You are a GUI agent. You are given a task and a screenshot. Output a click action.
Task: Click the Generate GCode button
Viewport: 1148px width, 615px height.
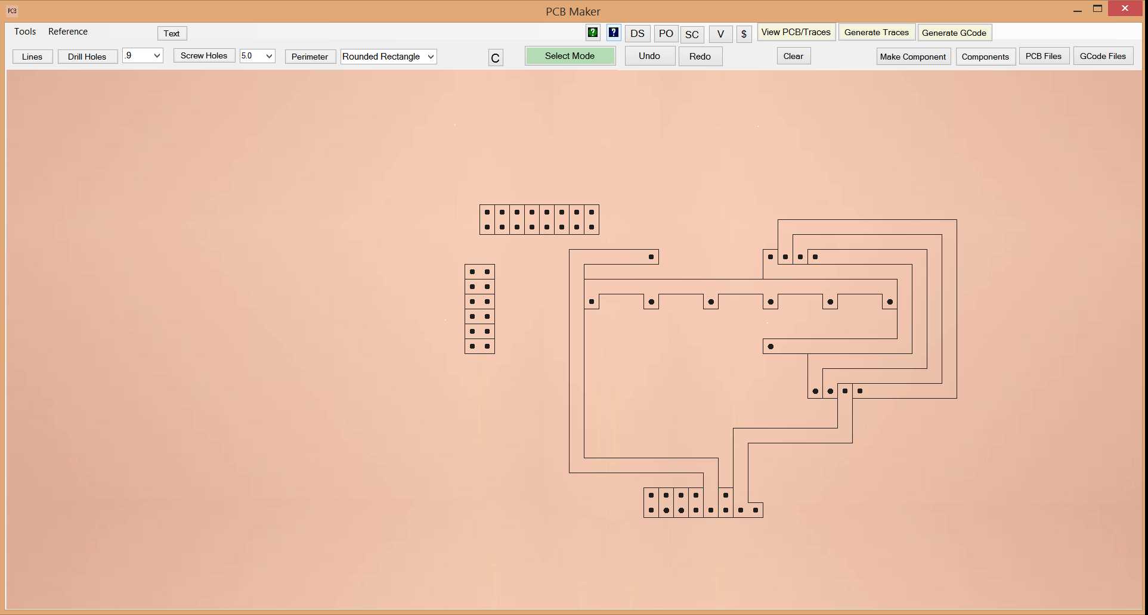(954, 33)
